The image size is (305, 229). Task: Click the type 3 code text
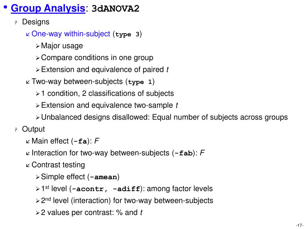coord(127,35)
